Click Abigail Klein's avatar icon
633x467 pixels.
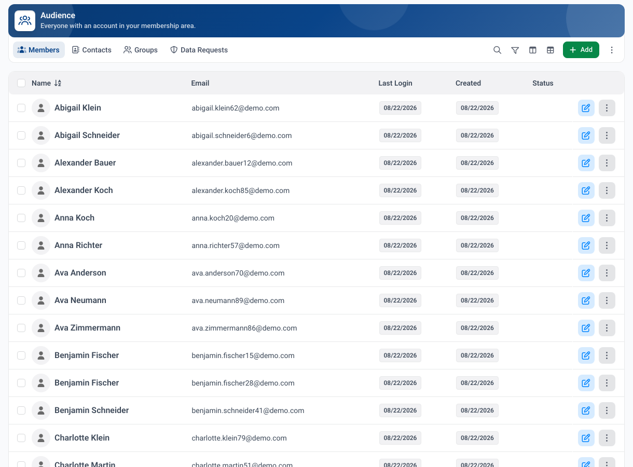coord(41,108)
